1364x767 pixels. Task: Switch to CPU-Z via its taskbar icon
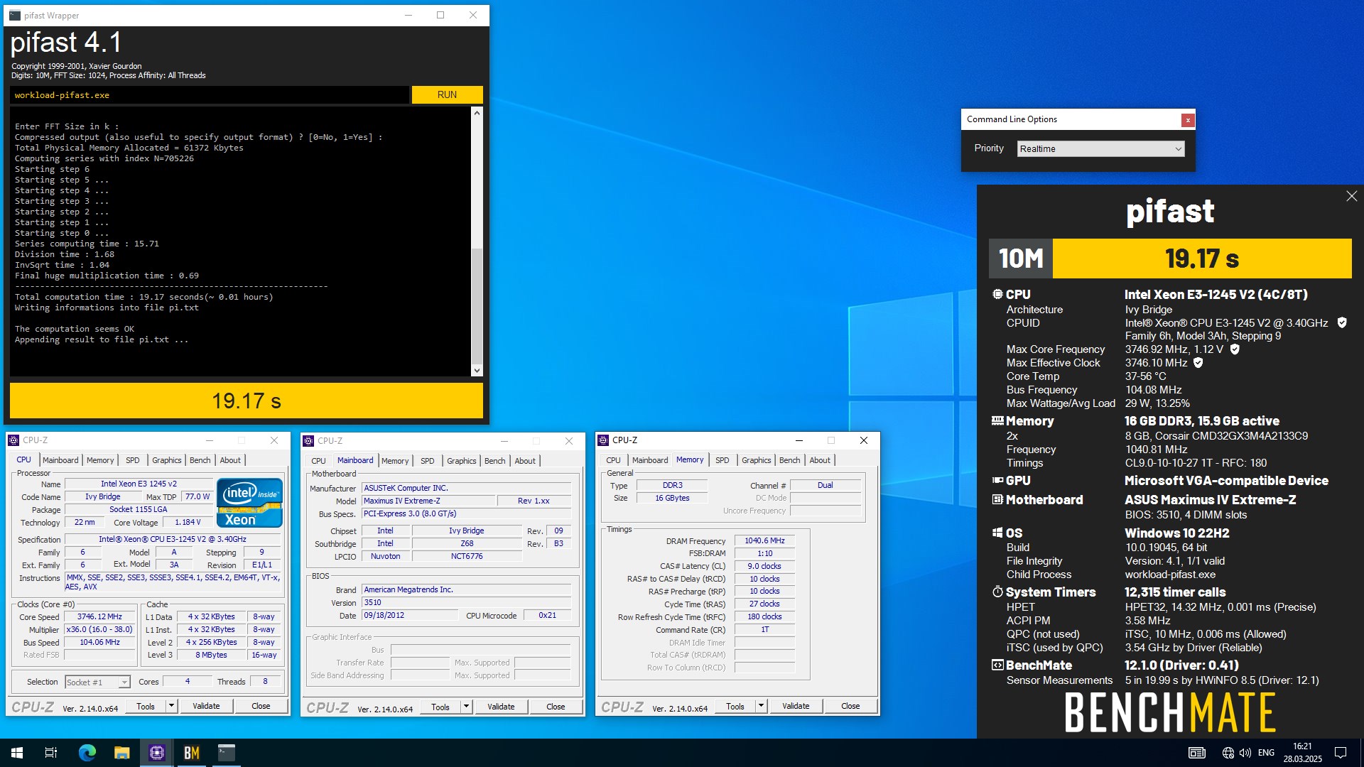click(157, 753)
